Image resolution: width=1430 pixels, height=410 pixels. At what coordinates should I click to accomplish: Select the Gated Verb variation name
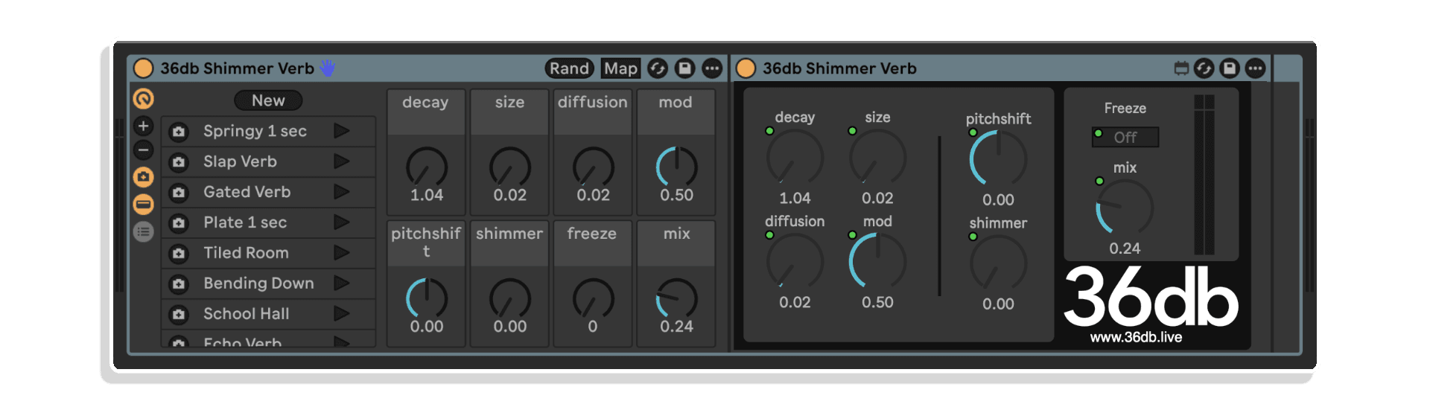(x=247, y=192)
